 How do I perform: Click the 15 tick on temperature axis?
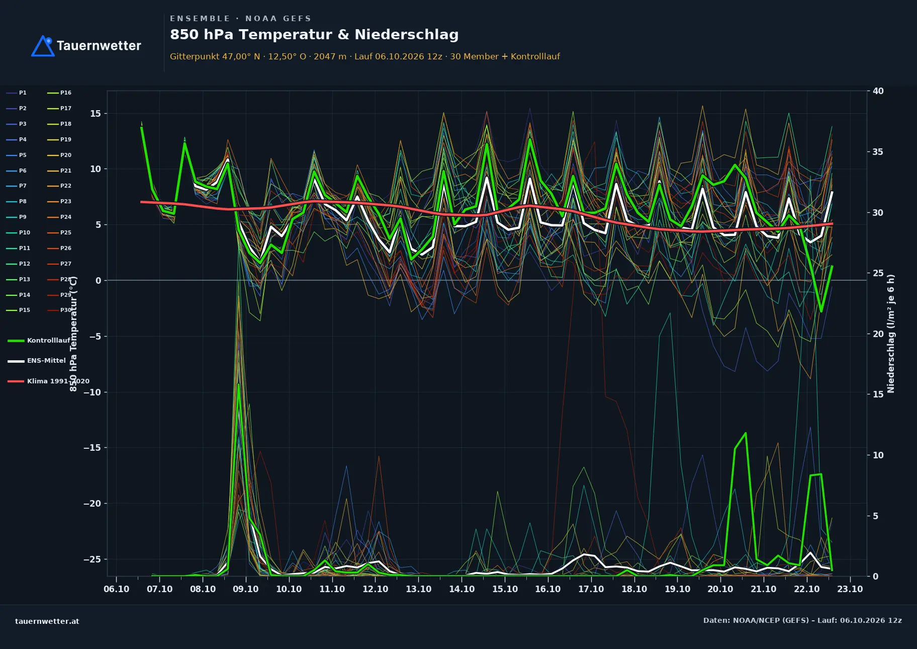coord(96,114)
